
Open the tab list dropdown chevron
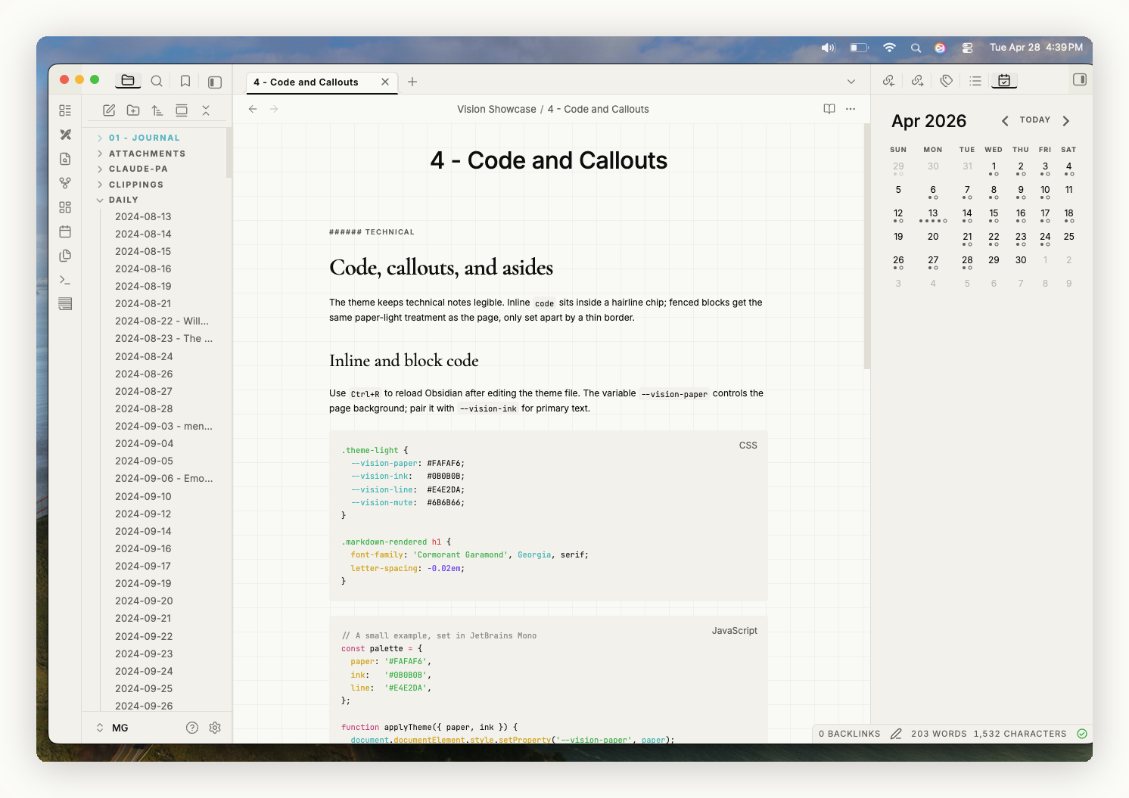pos(851,82)
